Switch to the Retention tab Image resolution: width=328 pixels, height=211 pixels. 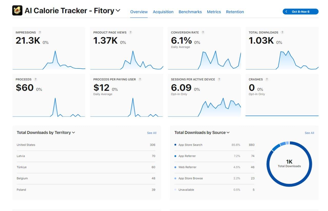(x=235, y=12)
